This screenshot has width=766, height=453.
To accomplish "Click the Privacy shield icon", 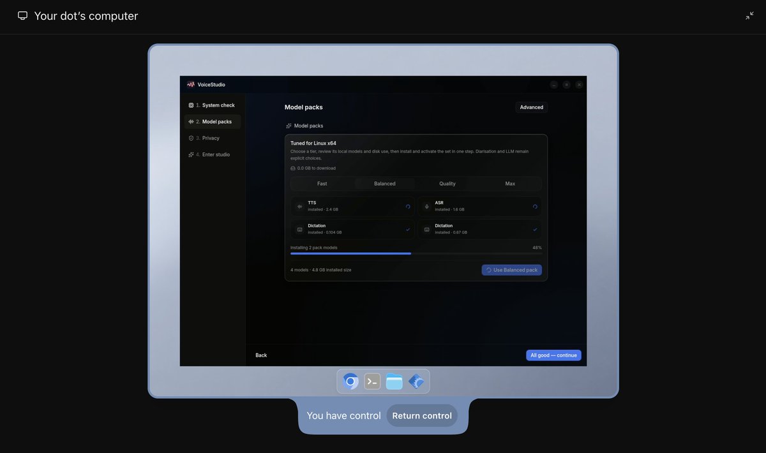I will [x=191, y=138].
